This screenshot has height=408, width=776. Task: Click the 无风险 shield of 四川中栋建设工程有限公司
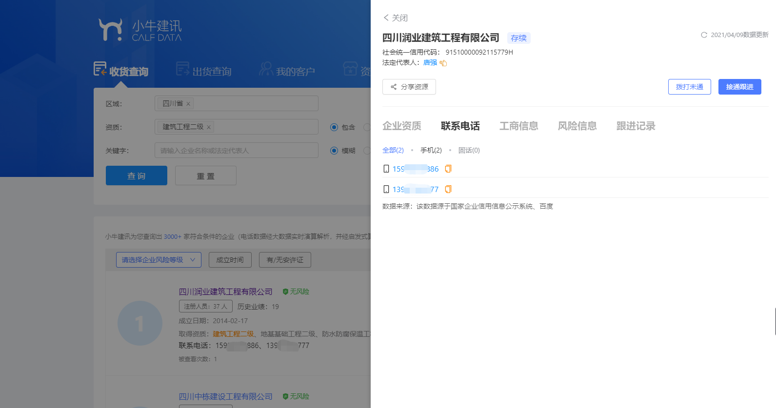click(285, 396)
